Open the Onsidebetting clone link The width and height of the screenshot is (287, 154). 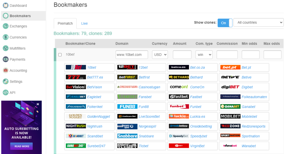pos(201,126)
